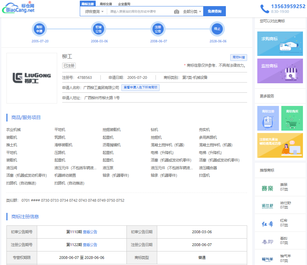Click 2028-06-06 date under 终止

point(218,41)
